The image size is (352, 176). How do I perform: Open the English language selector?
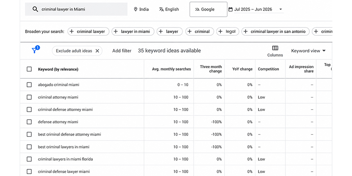[169, 9]
